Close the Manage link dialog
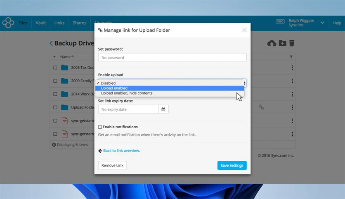Image resolution: width=345 pixels, height=199 pixels. tap(244, 30)
